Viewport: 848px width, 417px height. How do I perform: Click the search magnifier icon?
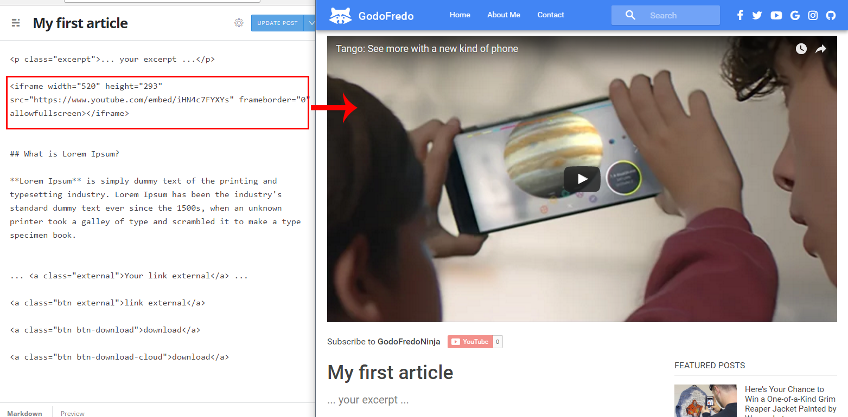pyautogui.click(x=630, y=15)
